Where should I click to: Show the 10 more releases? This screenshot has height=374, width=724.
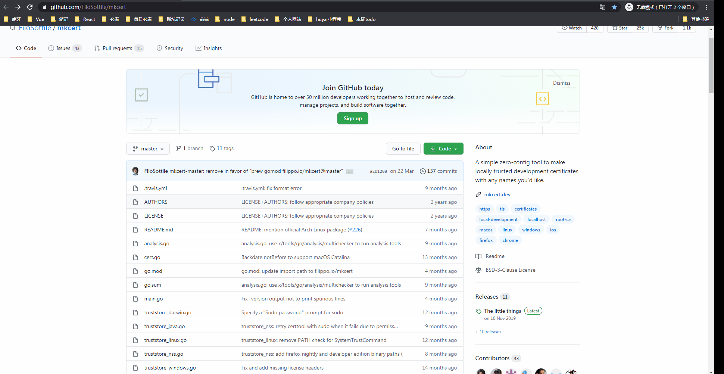coord(488,331)
